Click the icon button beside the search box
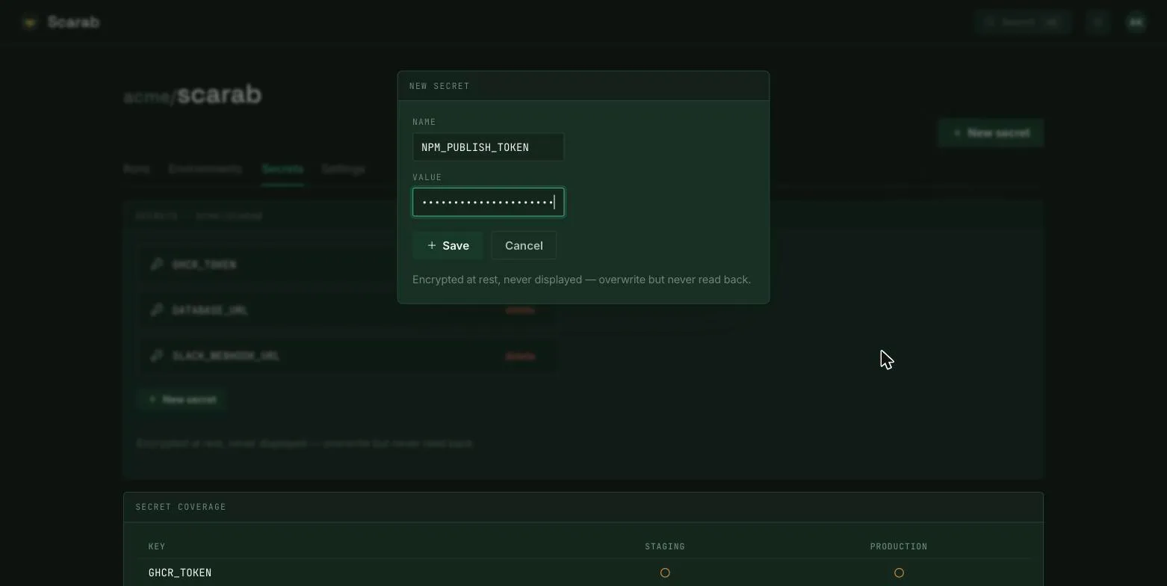 pos(1098,22)
